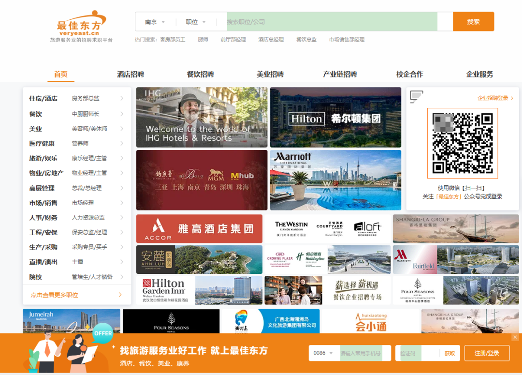Go to the 校企合作 tab
This screenshot has width=522, height=375.
point(409,74)
